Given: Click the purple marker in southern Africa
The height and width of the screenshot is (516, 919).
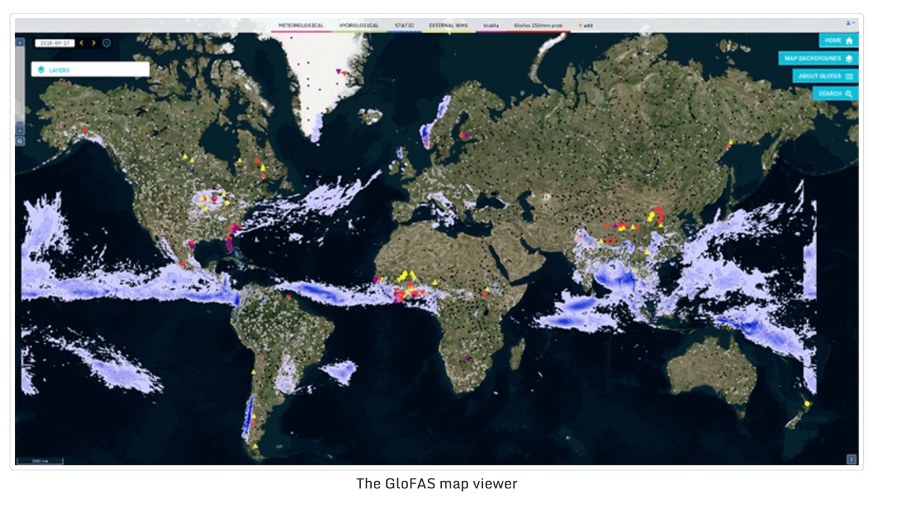Looking at the screenshot, I should pos(467,357).
